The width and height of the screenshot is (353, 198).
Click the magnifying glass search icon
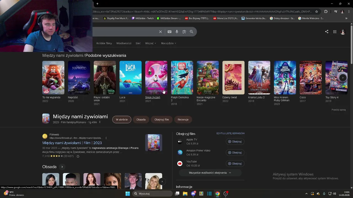tap(191, 32)
